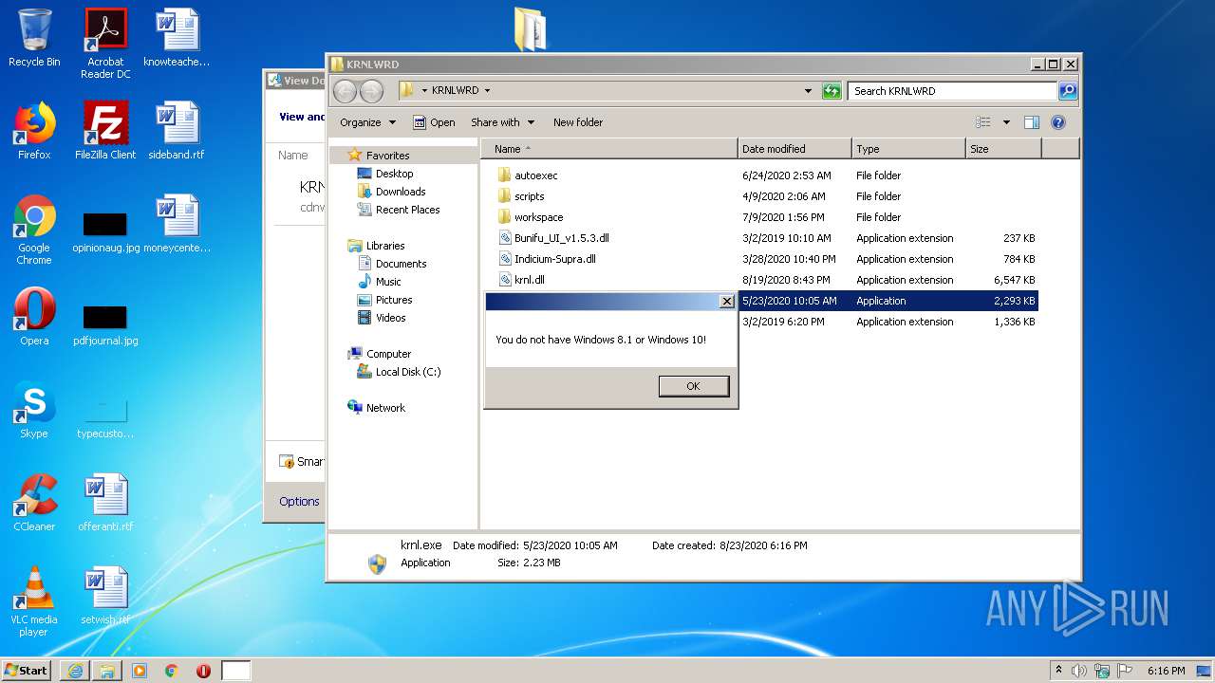Toggle the preview pane
This screenshot has height=683, width=1215.
pos(1032,122)
